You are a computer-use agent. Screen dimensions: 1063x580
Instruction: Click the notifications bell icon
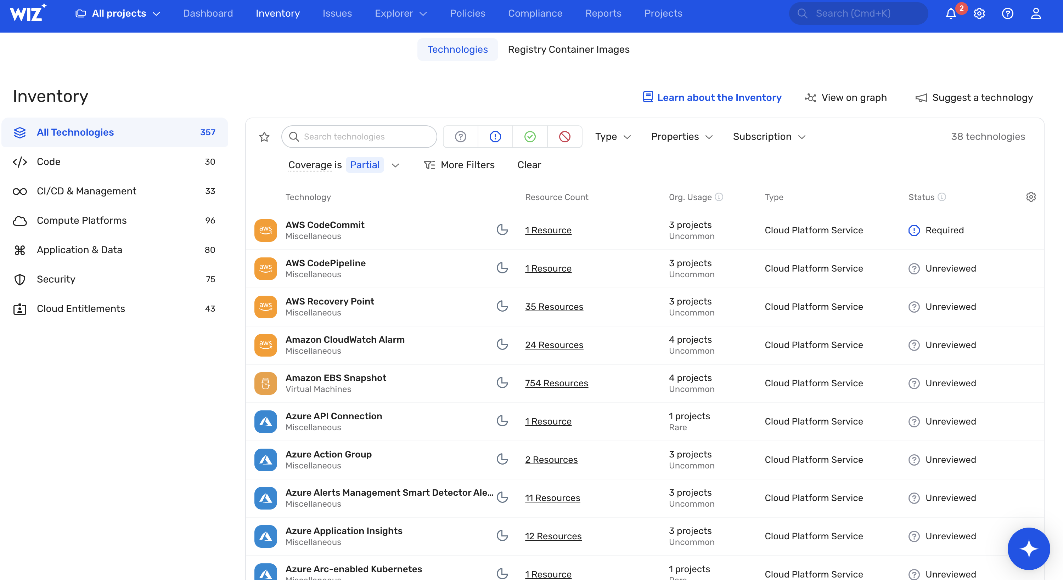(951, 13)
